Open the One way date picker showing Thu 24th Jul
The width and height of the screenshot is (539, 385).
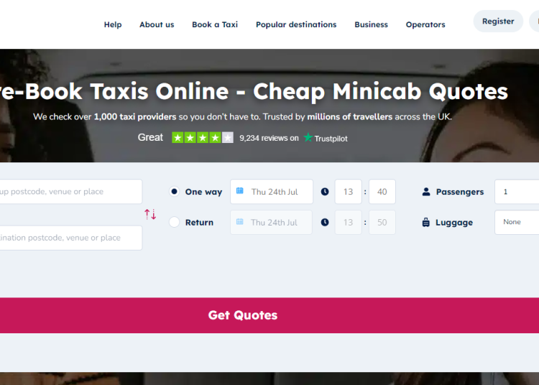click(x=272, y=192)
